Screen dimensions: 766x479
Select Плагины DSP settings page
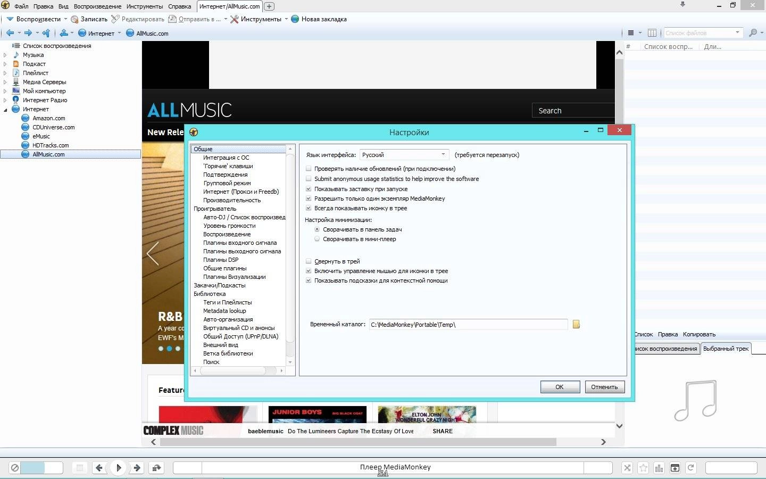tap(221, 260)
